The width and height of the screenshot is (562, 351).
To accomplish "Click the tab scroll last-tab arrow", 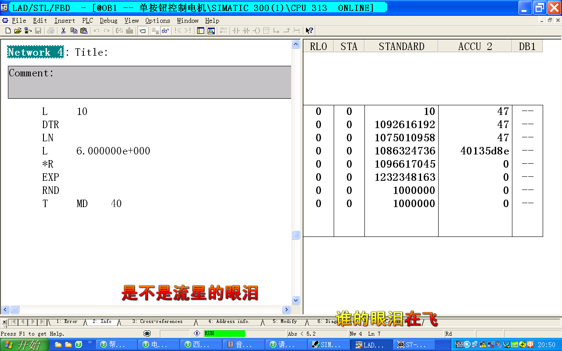I will pos(42,322).
